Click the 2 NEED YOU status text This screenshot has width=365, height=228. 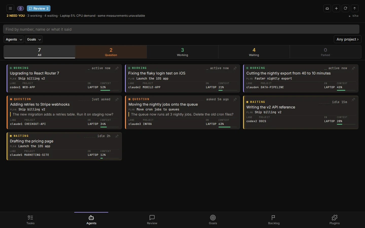[16, 16]
